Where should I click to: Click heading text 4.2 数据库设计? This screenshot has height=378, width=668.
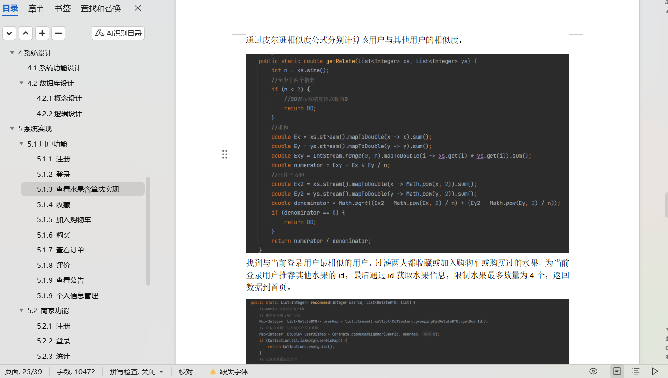click(51, 84)
